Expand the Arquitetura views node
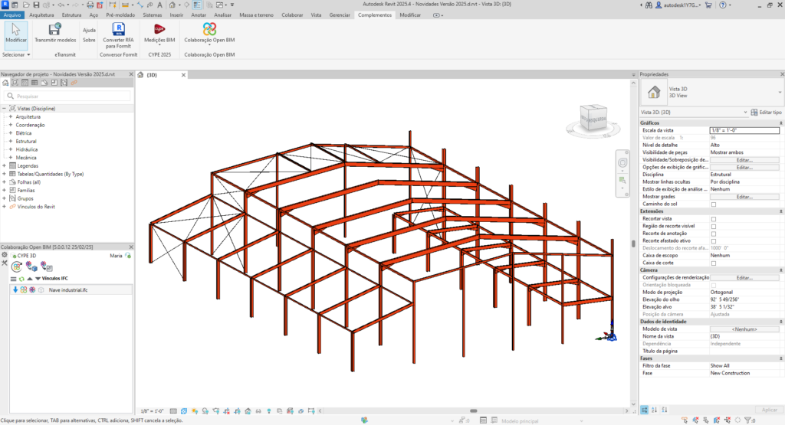Screen dimensions: 785x425 (11, 116)
